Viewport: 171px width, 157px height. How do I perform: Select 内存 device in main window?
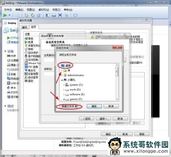11,56
